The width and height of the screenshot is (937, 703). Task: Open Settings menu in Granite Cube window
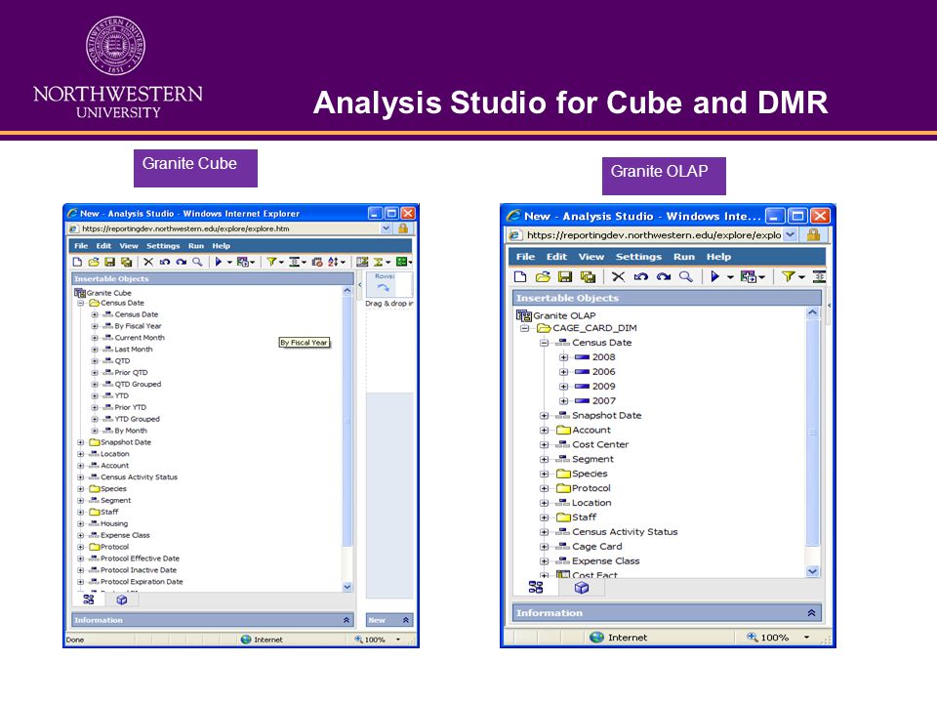point(163,246)
